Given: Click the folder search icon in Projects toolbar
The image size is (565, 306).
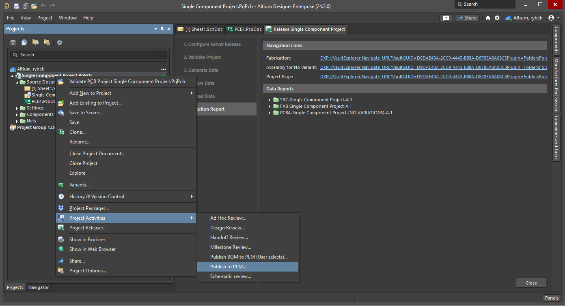Looking at the screenshot, I should [36, 43].
